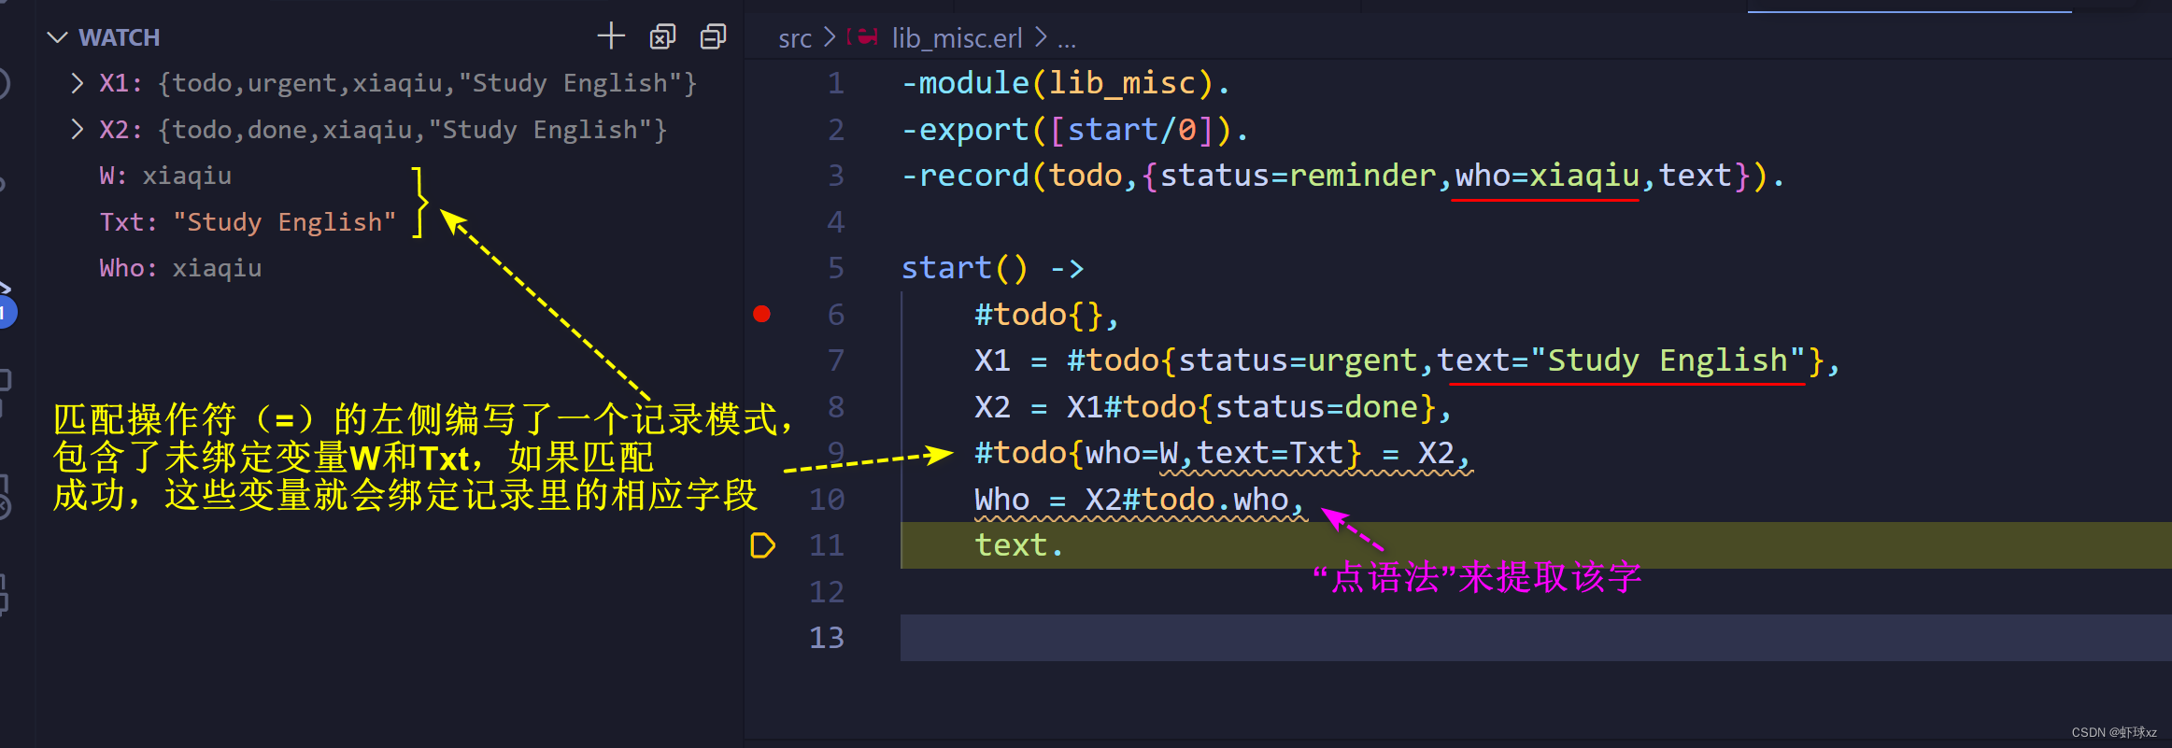Toggle the breakpoint on line 6

pyautogui.click(x=762, y=315)
